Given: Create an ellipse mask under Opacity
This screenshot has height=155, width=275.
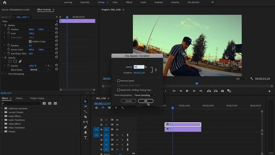Looking at the screenshot, I should point(10,61).
